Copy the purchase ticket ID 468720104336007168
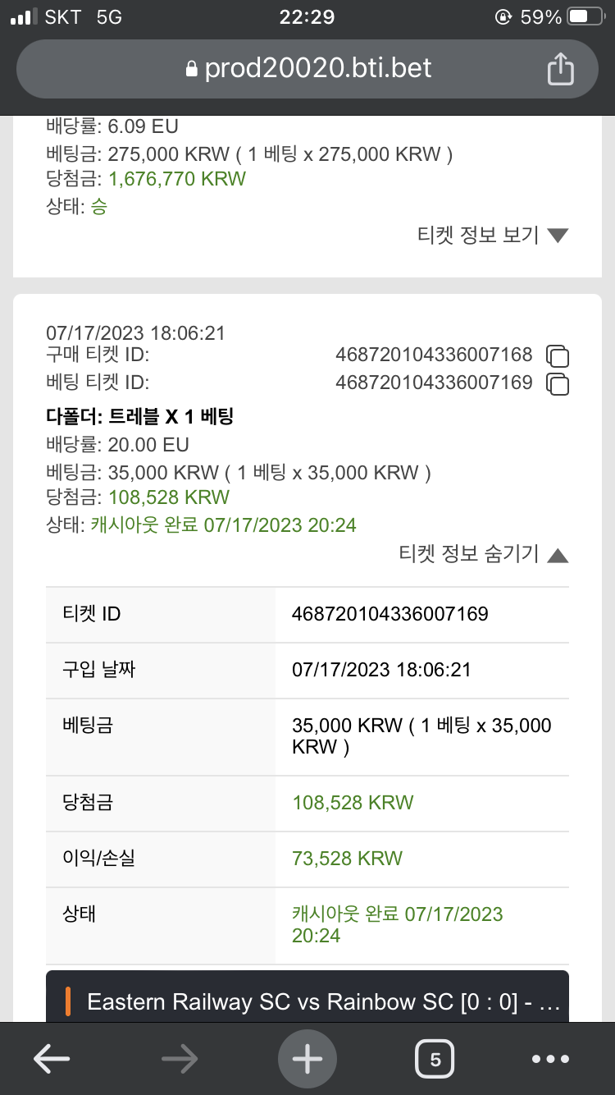This screenshot has width=615, height=1095. tap(558, 356)
